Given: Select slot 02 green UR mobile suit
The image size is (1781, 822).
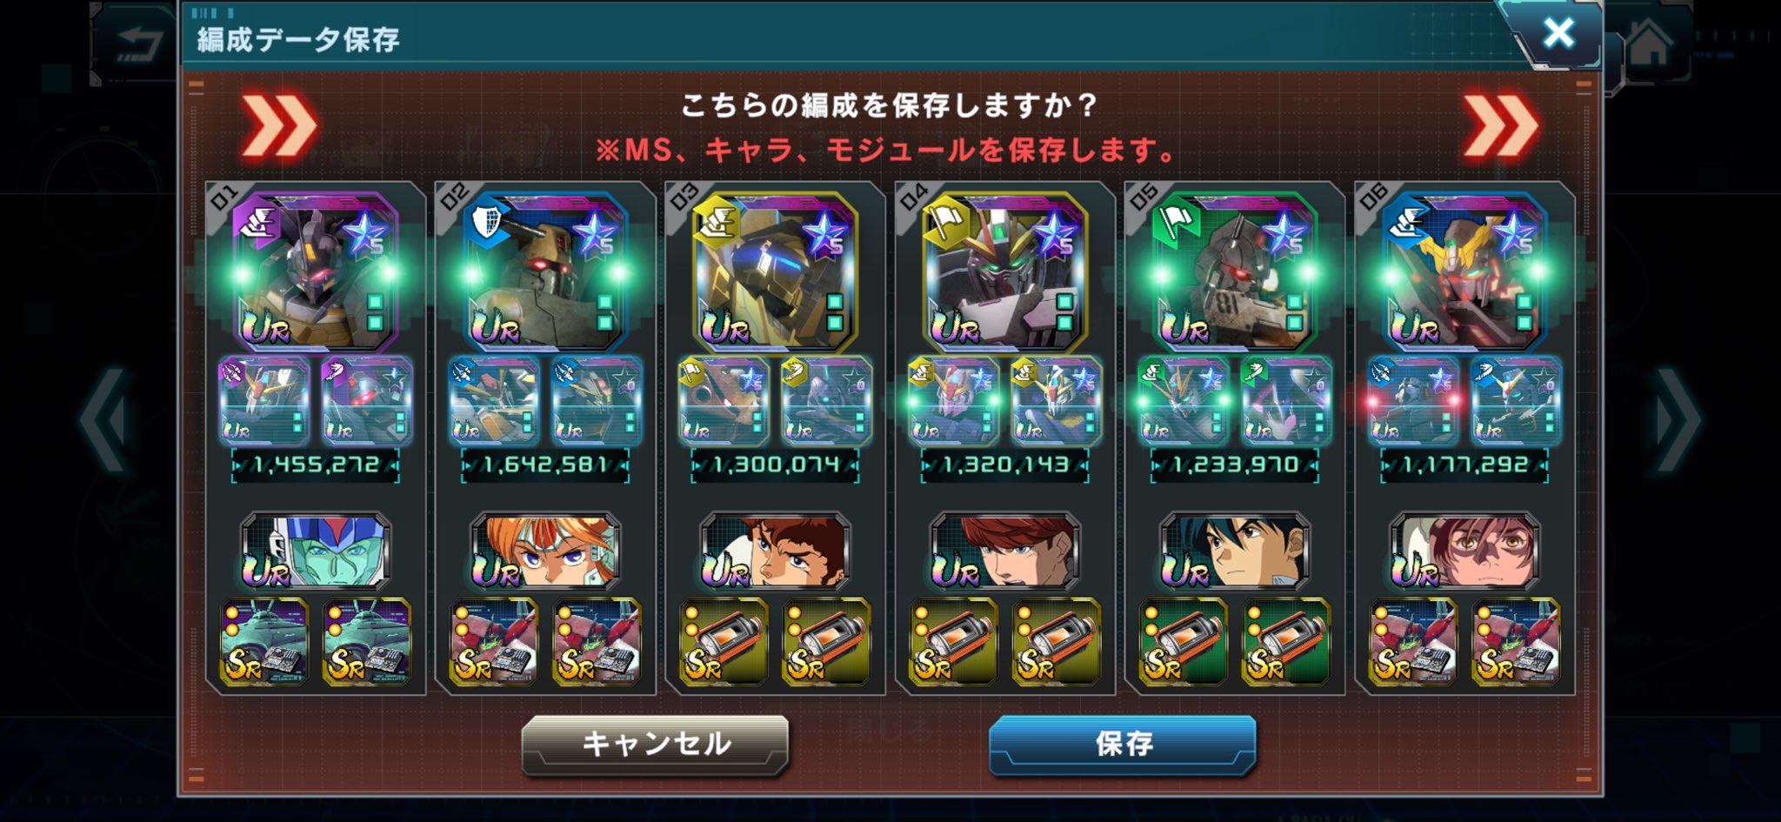Looking at the screenshot, I should pos(545,271).
